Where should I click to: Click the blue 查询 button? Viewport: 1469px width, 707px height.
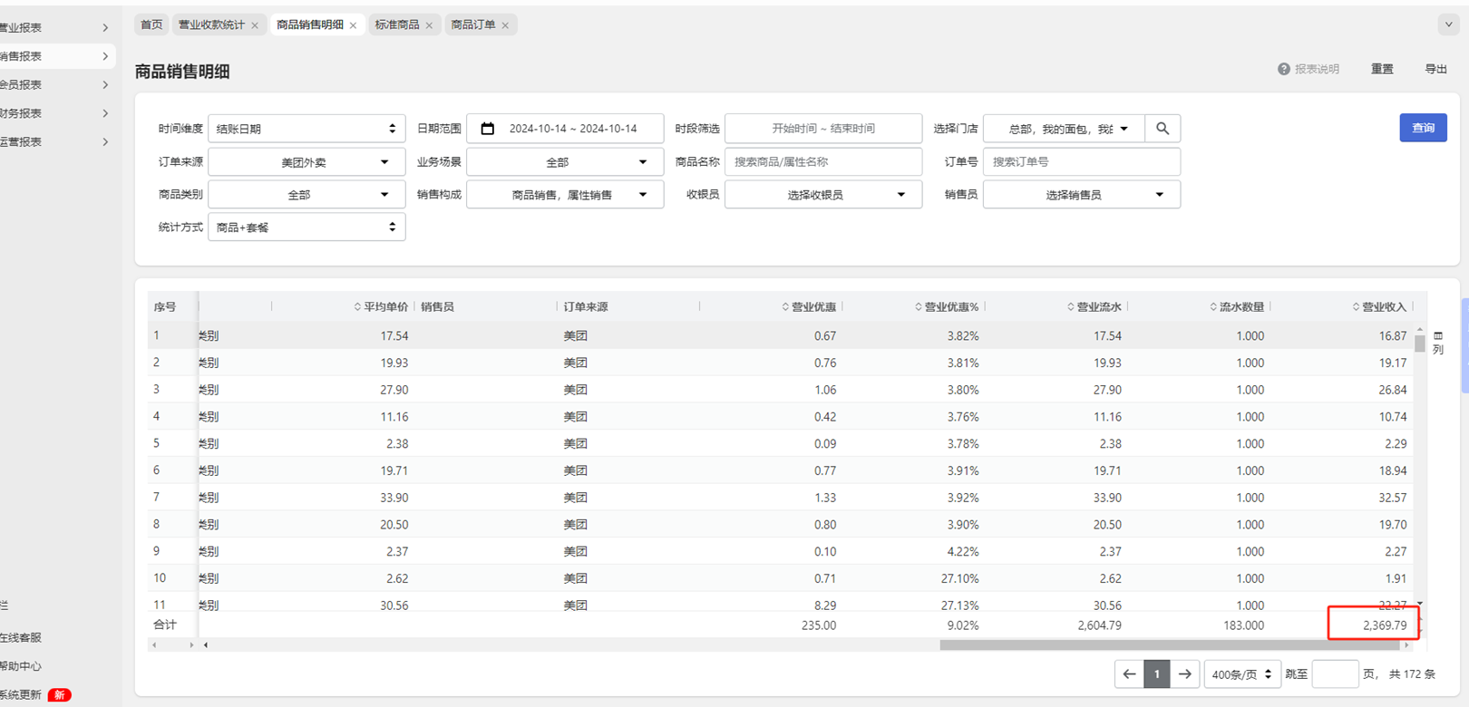point(1423,128)
